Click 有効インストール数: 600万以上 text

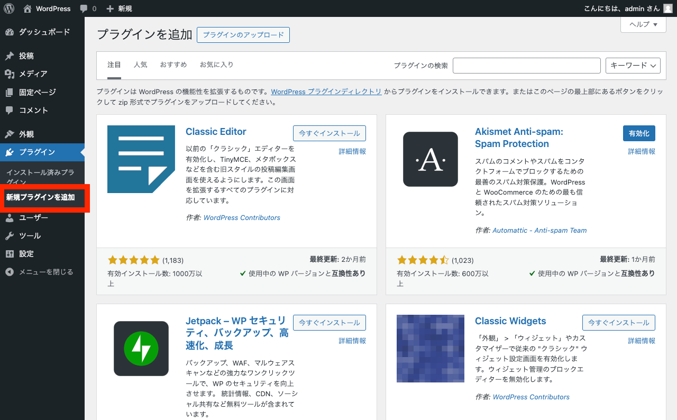tap(443, 278)
